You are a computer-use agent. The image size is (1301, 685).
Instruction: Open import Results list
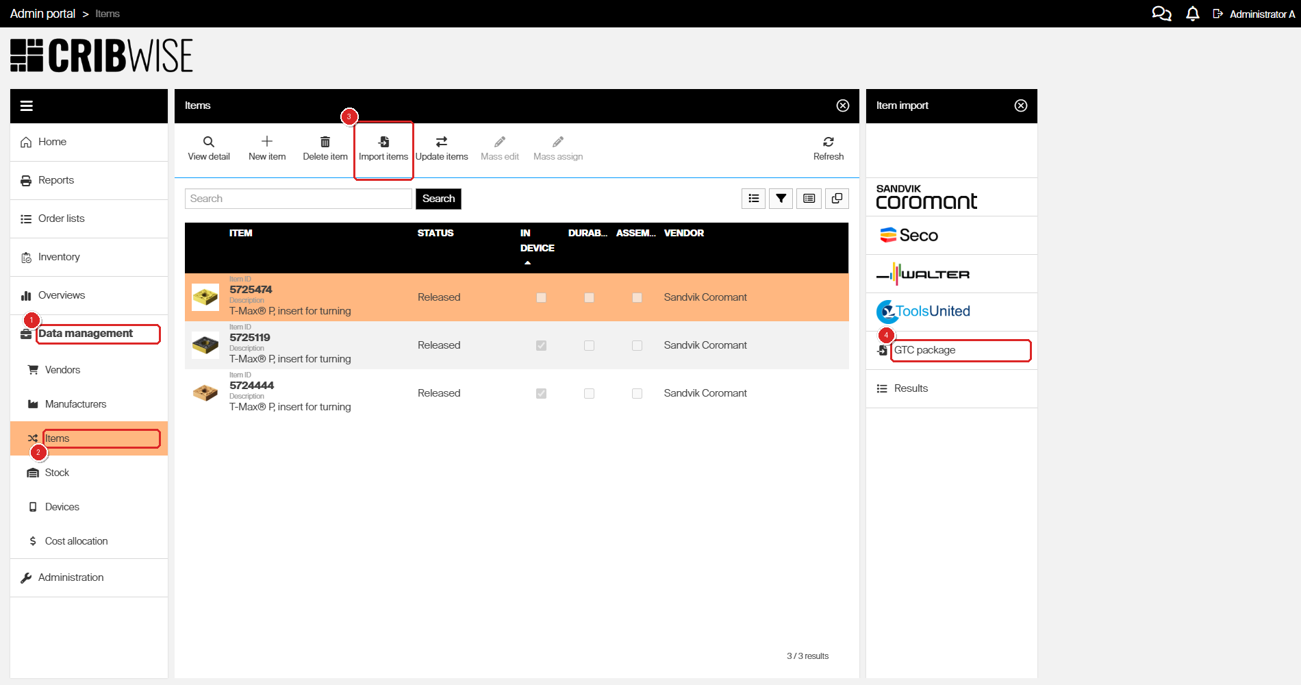(952, 389)
